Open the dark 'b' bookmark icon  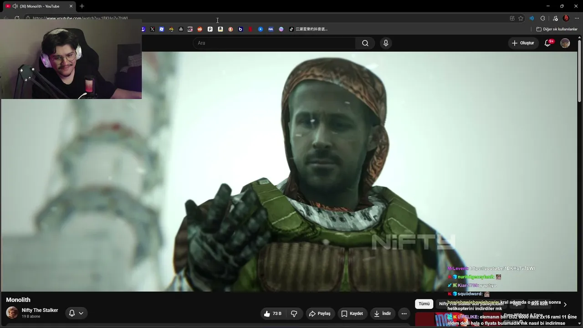point(240,29)
